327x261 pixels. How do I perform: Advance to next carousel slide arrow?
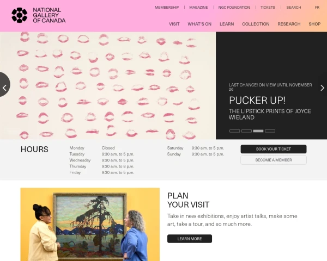coord(322,88)
